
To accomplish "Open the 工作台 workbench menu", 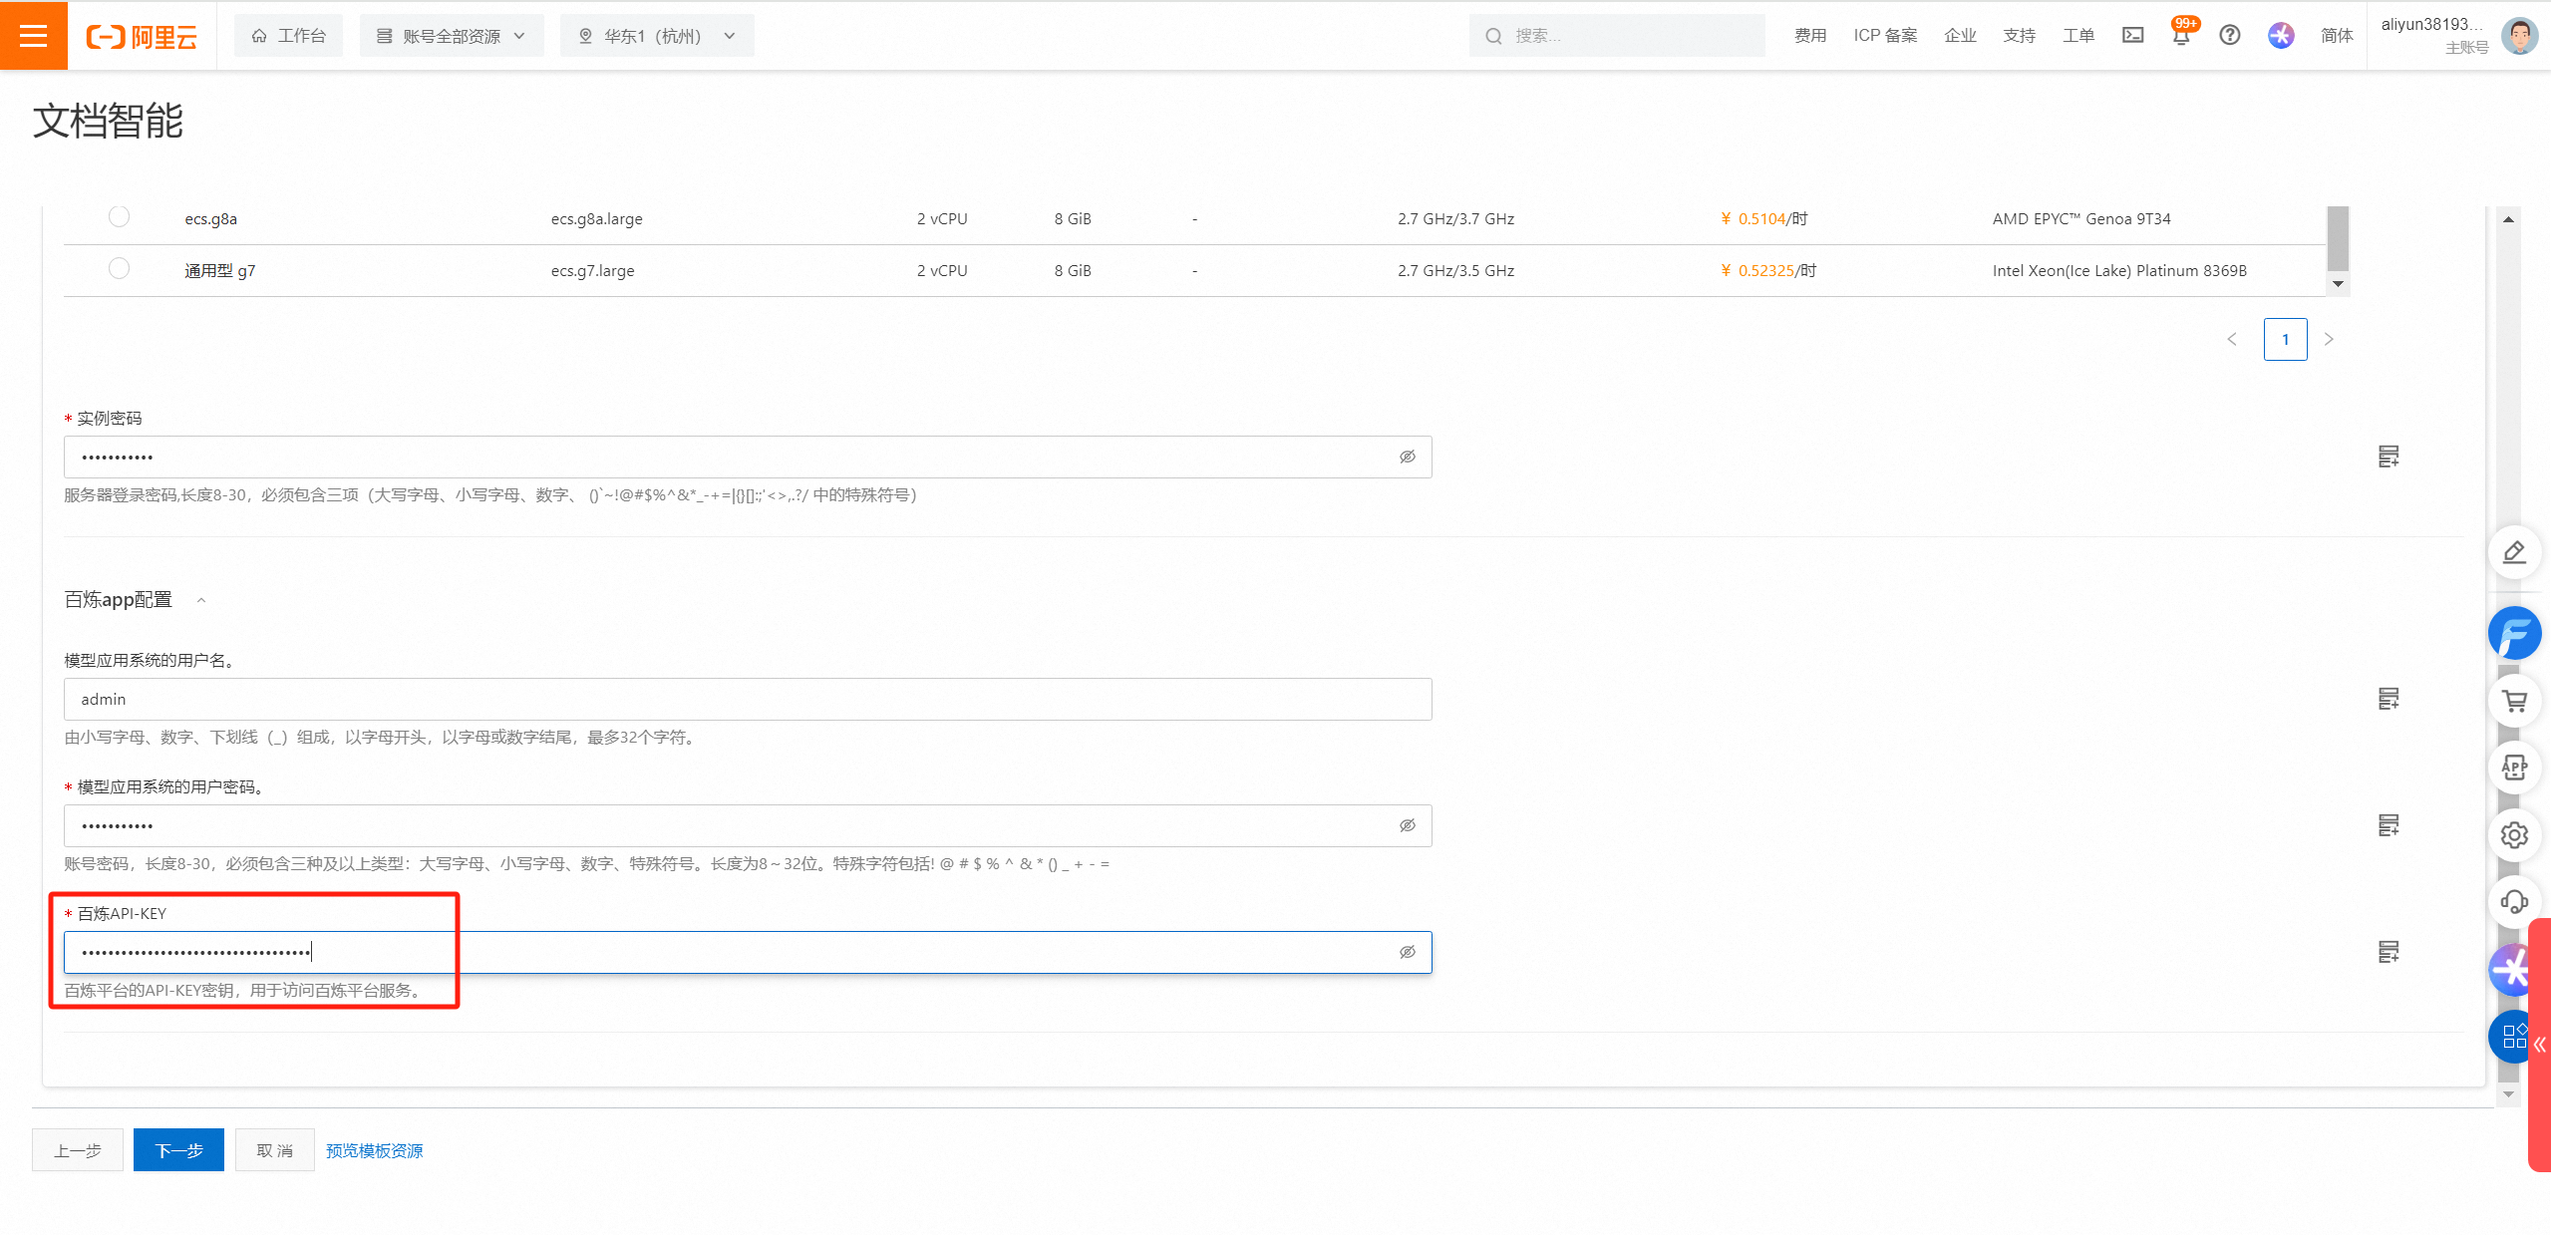I will (x=289, y=36).
